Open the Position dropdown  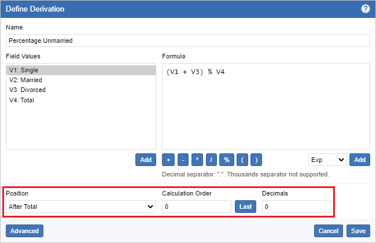pos(81,206)
